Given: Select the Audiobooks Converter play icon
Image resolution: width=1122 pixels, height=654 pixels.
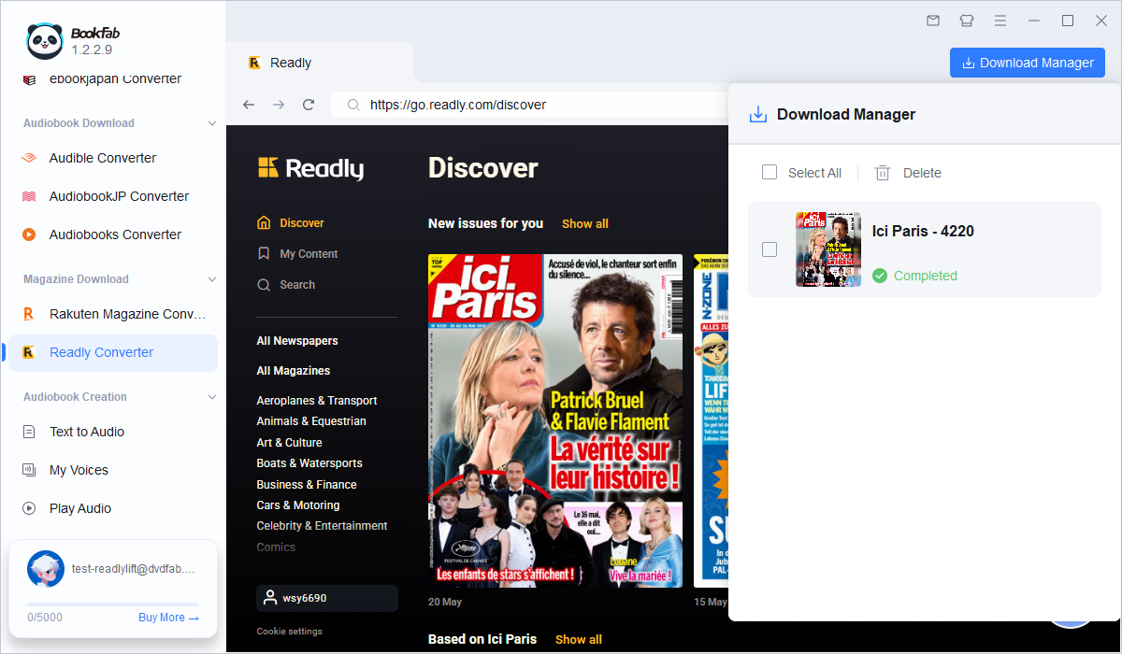Looking at the screenshot, I should (x=29, y=235).
